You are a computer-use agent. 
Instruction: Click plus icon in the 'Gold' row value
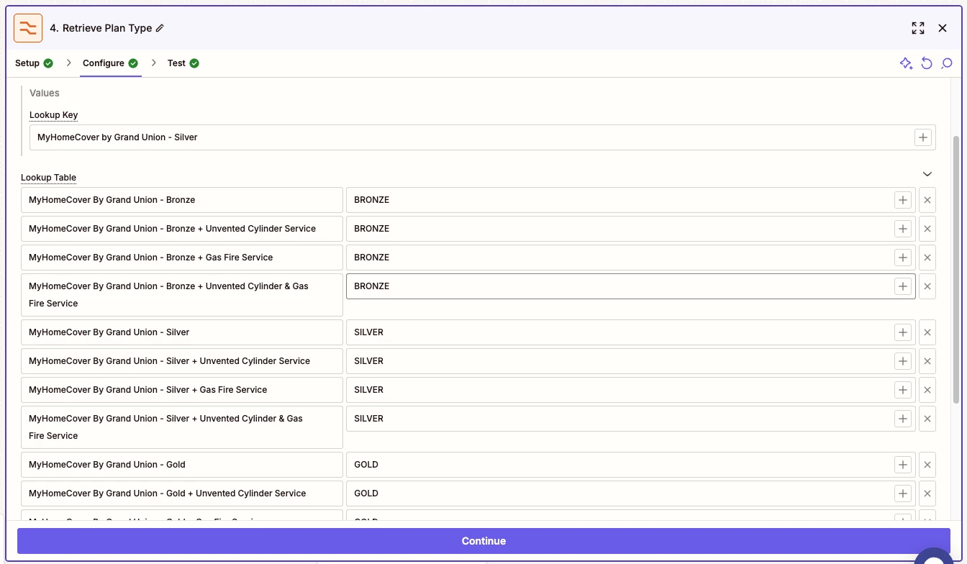[903, 465]
